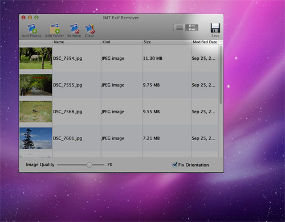Sort by the Kind column header
Image resolution: width=285 pixels, height=222 pixels.
pyautogui.click(x=121, y=42)
